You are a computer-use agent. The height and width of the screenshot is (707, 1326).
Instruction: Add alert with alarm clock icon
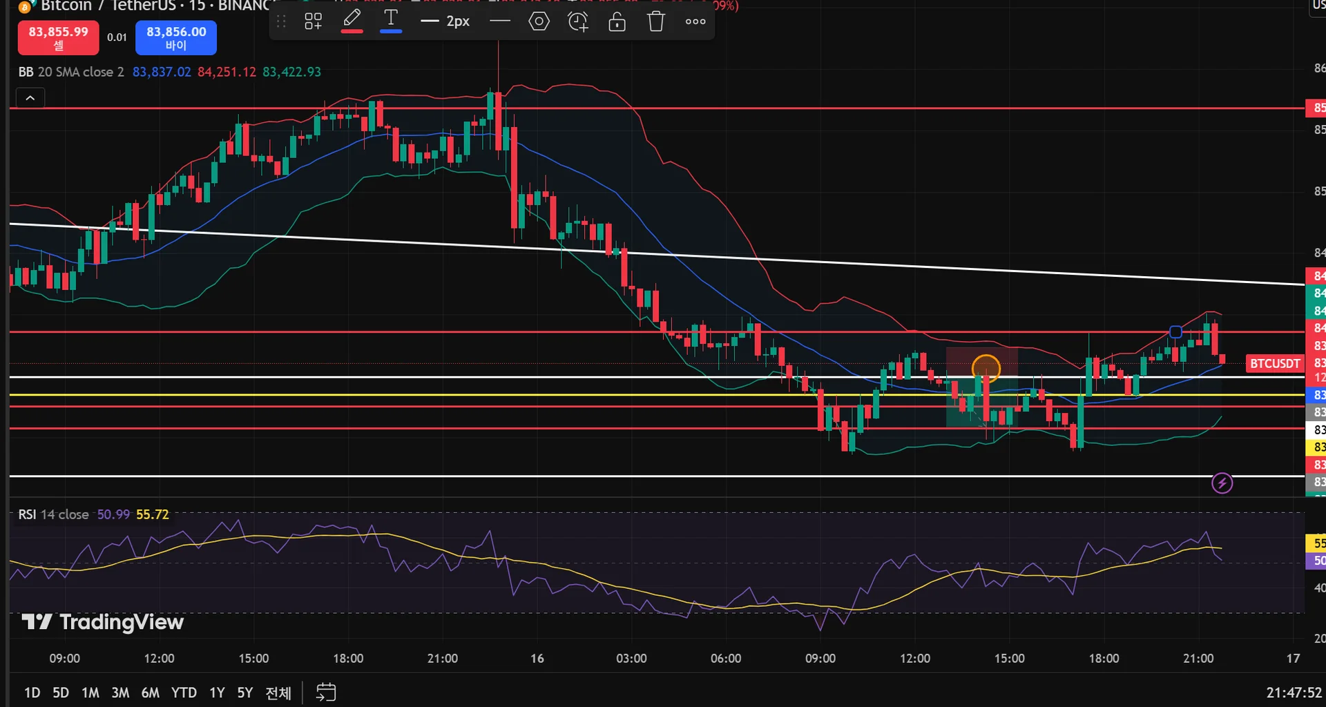click(577, 21)
